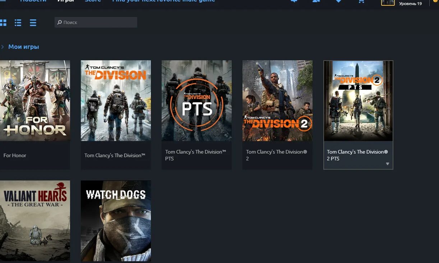The image size is (439, 263).
Task: Switch to detailed list view
Action: click(18, 23)
